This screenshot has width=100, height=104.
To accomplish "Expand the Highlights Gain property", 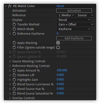I will [10, 80].
